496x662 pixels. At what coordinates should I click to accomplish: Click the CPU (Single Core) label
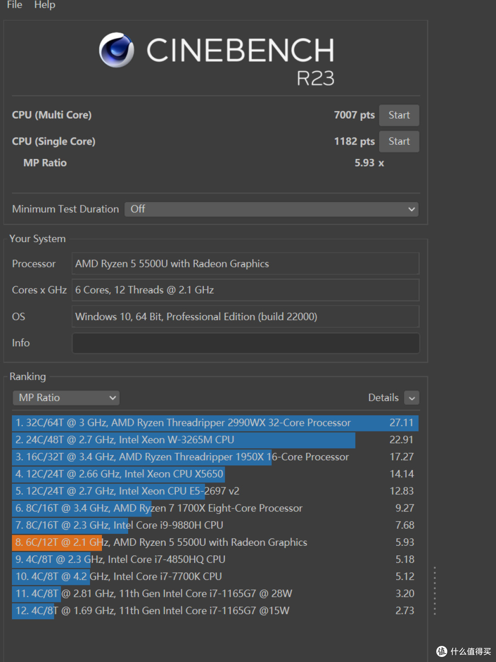54,141
